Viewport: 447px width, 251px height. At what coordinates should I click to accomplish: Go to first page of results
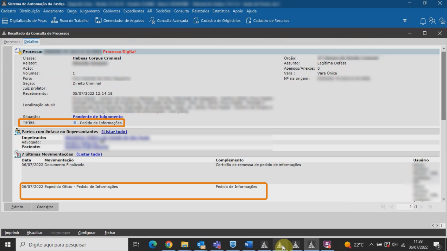(383, 207)
